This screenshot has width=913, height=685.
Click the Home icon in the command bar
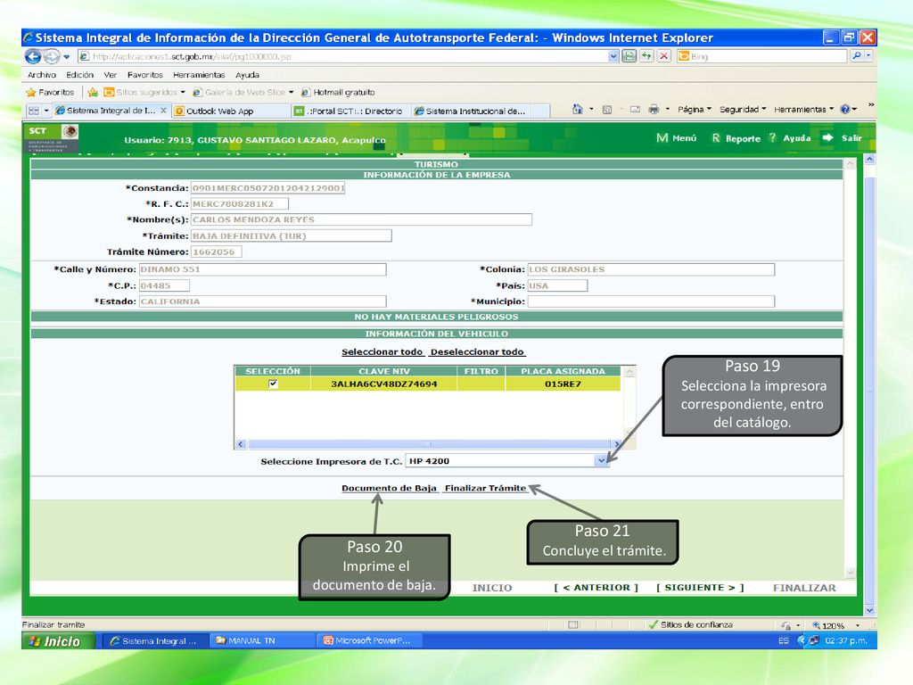(577, 109)
